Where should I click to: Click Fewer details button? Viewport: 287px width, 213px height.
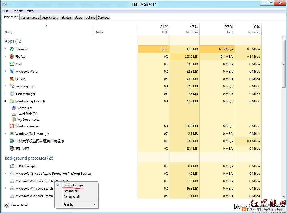(x=17, y=205)
